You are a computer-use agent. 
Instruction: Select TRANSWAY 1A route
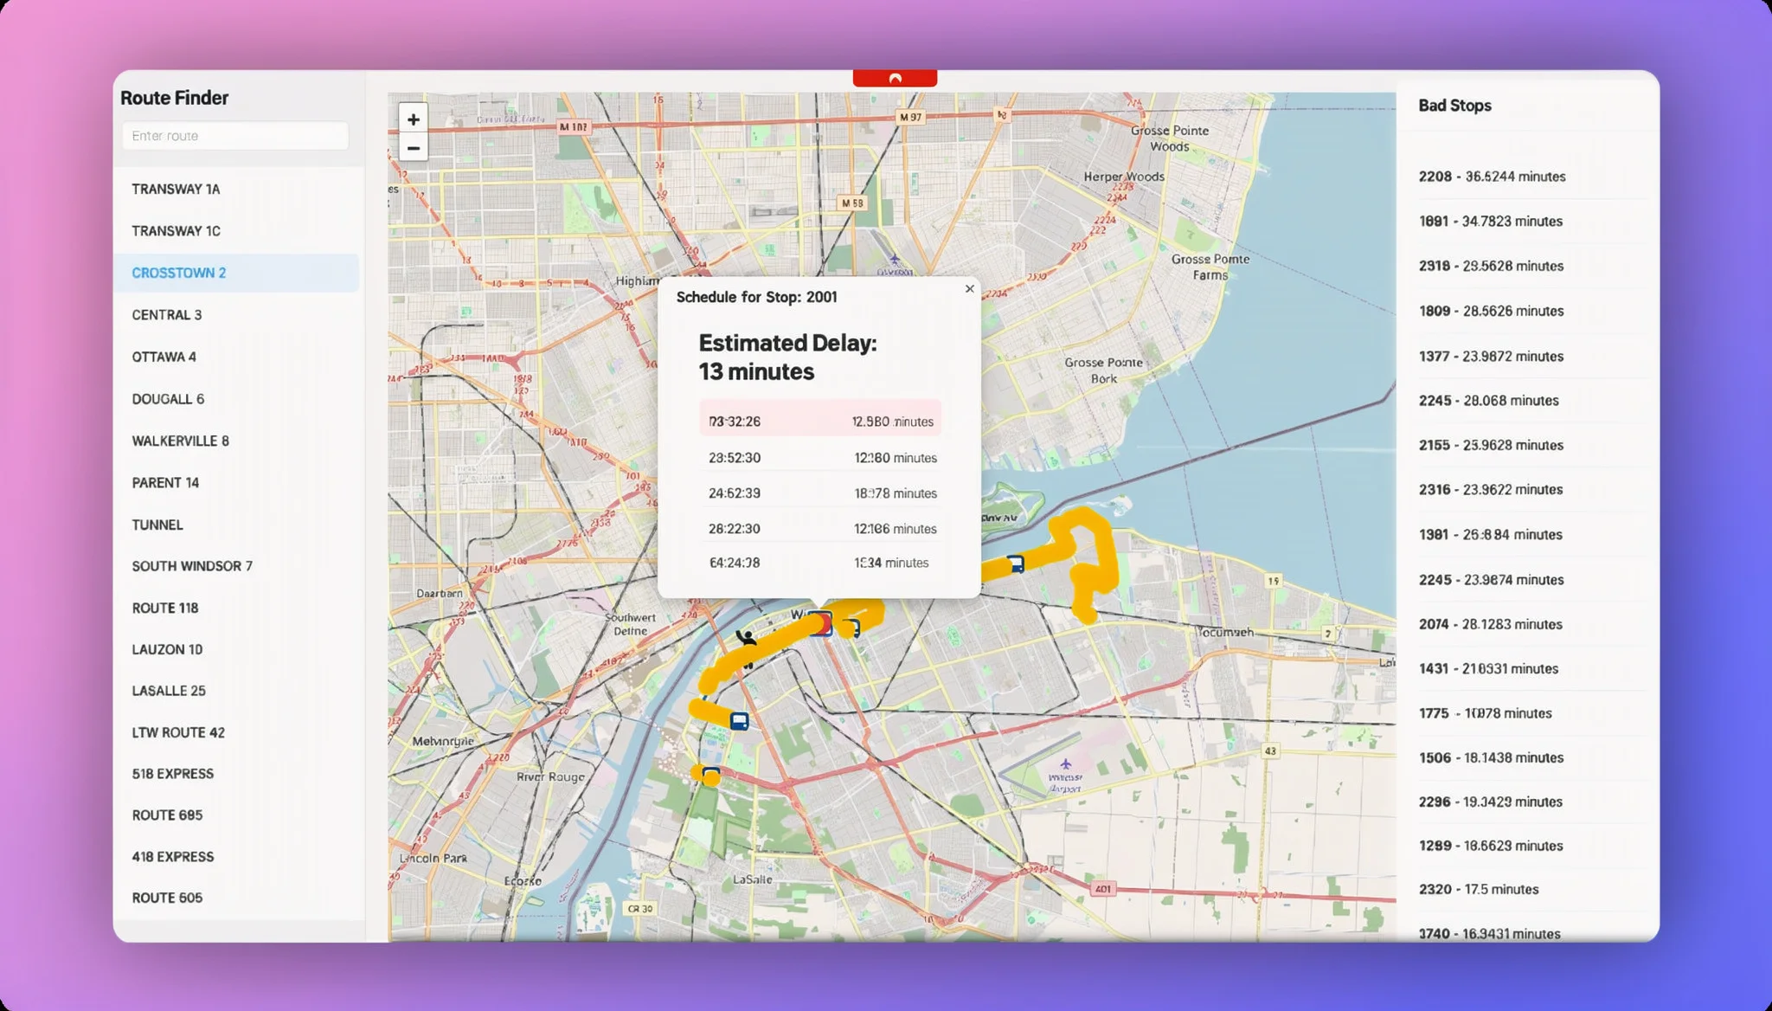tap(176, 189)
